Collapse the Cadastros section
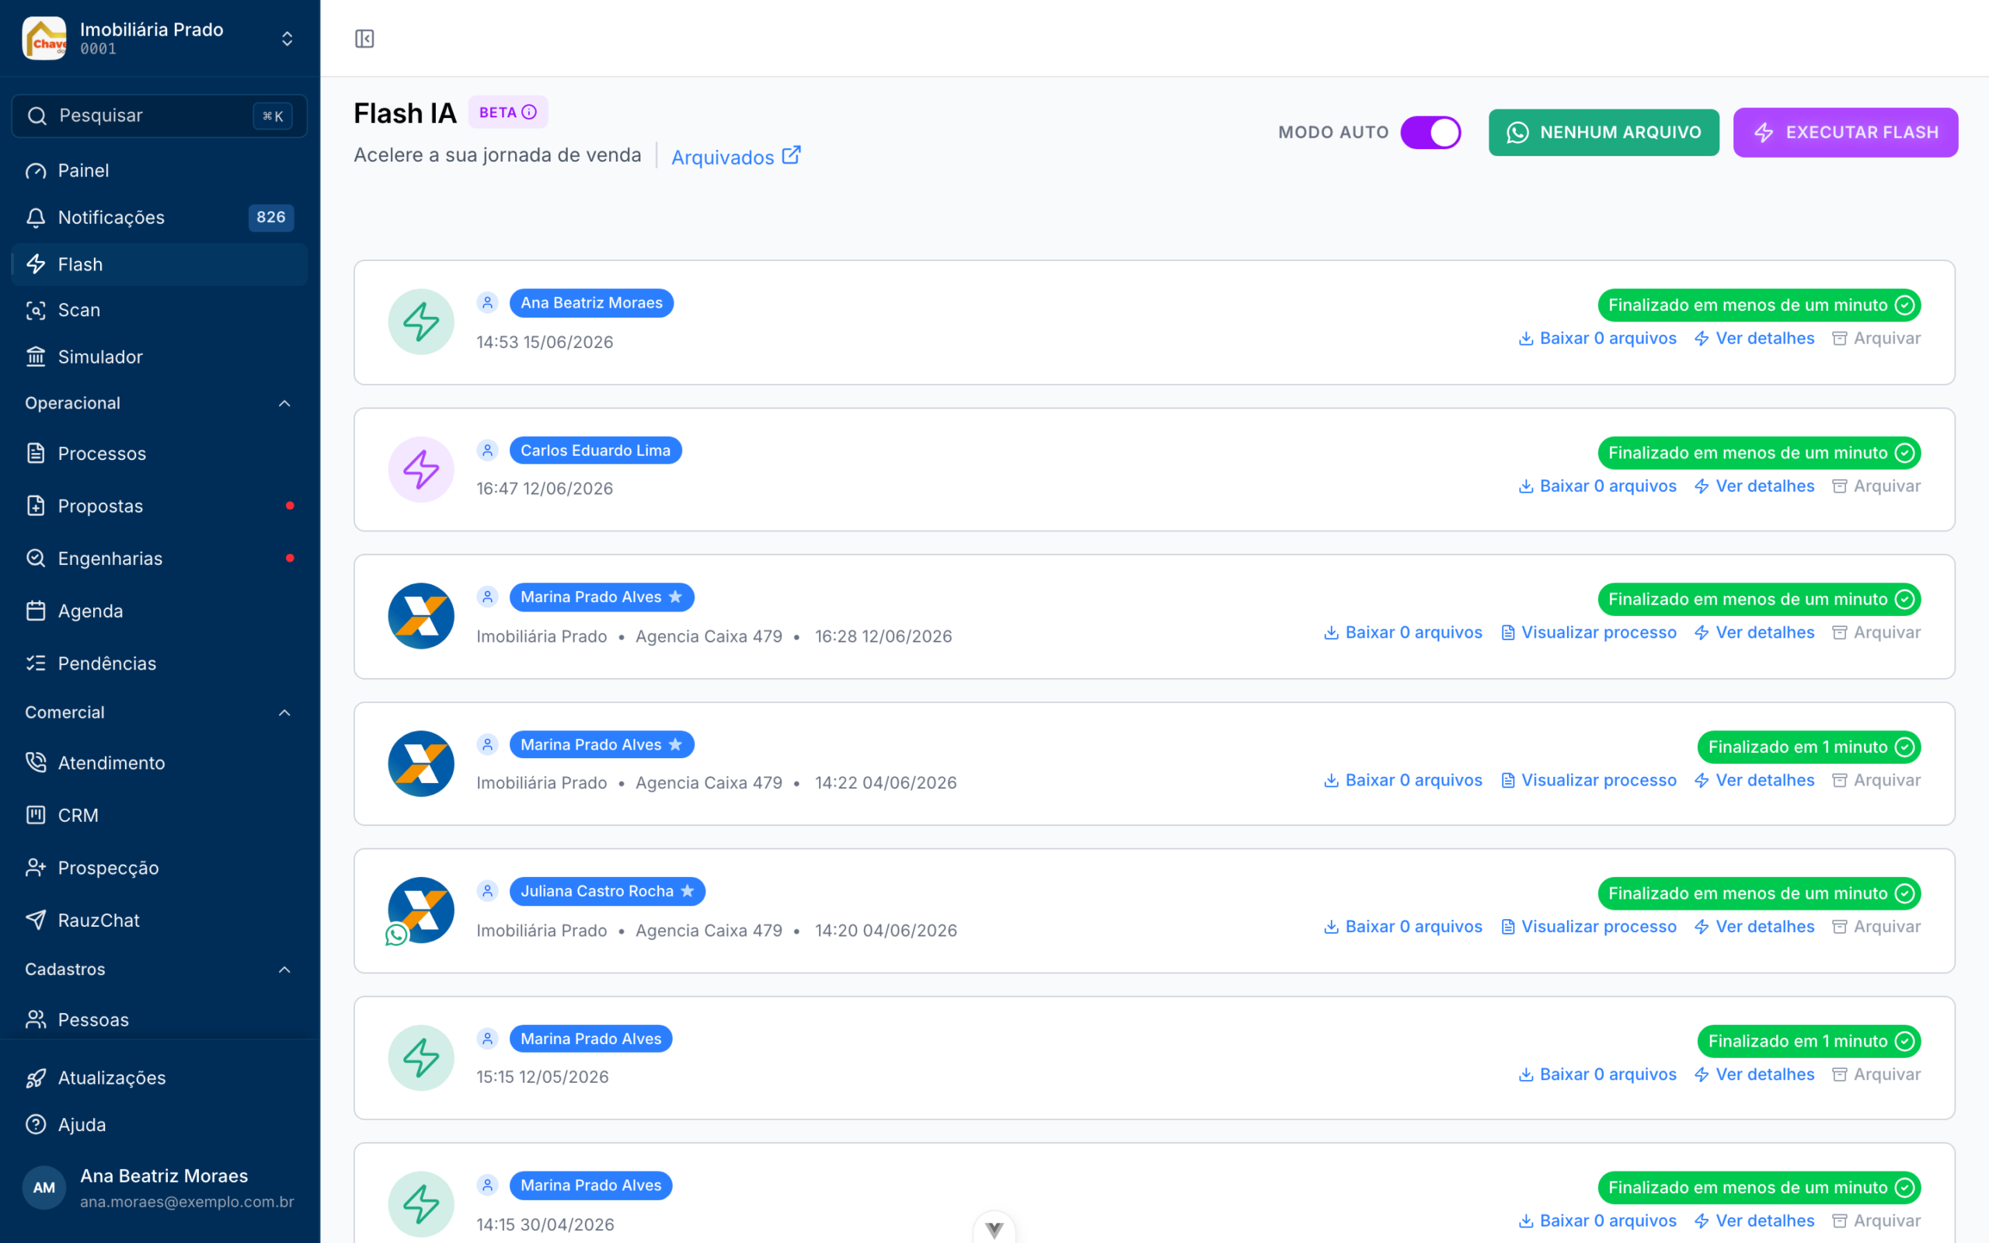This screenshot has height=1243, width=1989. point(284,970)
